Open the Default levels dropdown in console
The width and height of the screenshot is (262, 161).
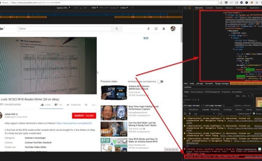[x=245, y=114]
